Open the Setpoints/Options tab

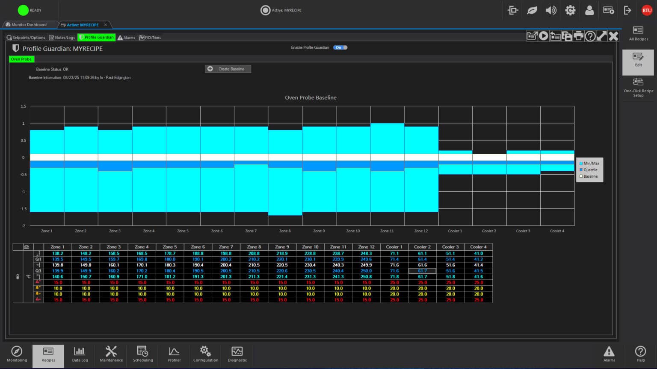pyautogui.click(x=26, y=38)
